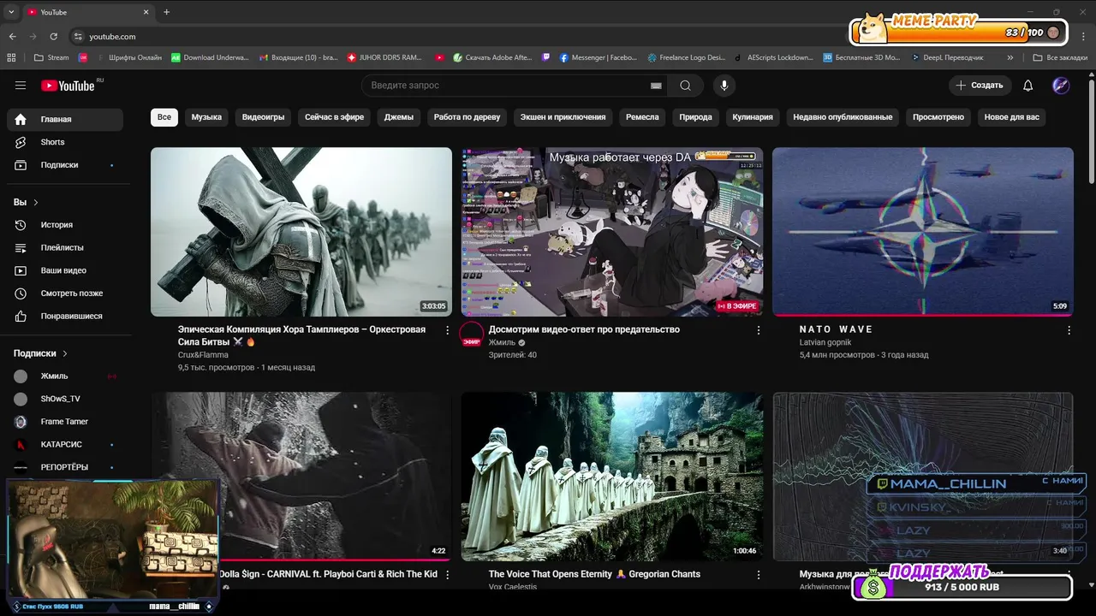Viewport: 1096px width, 616px height.
Task: Open Ваши видео in sidebar
Action: (x=65, y=270)
